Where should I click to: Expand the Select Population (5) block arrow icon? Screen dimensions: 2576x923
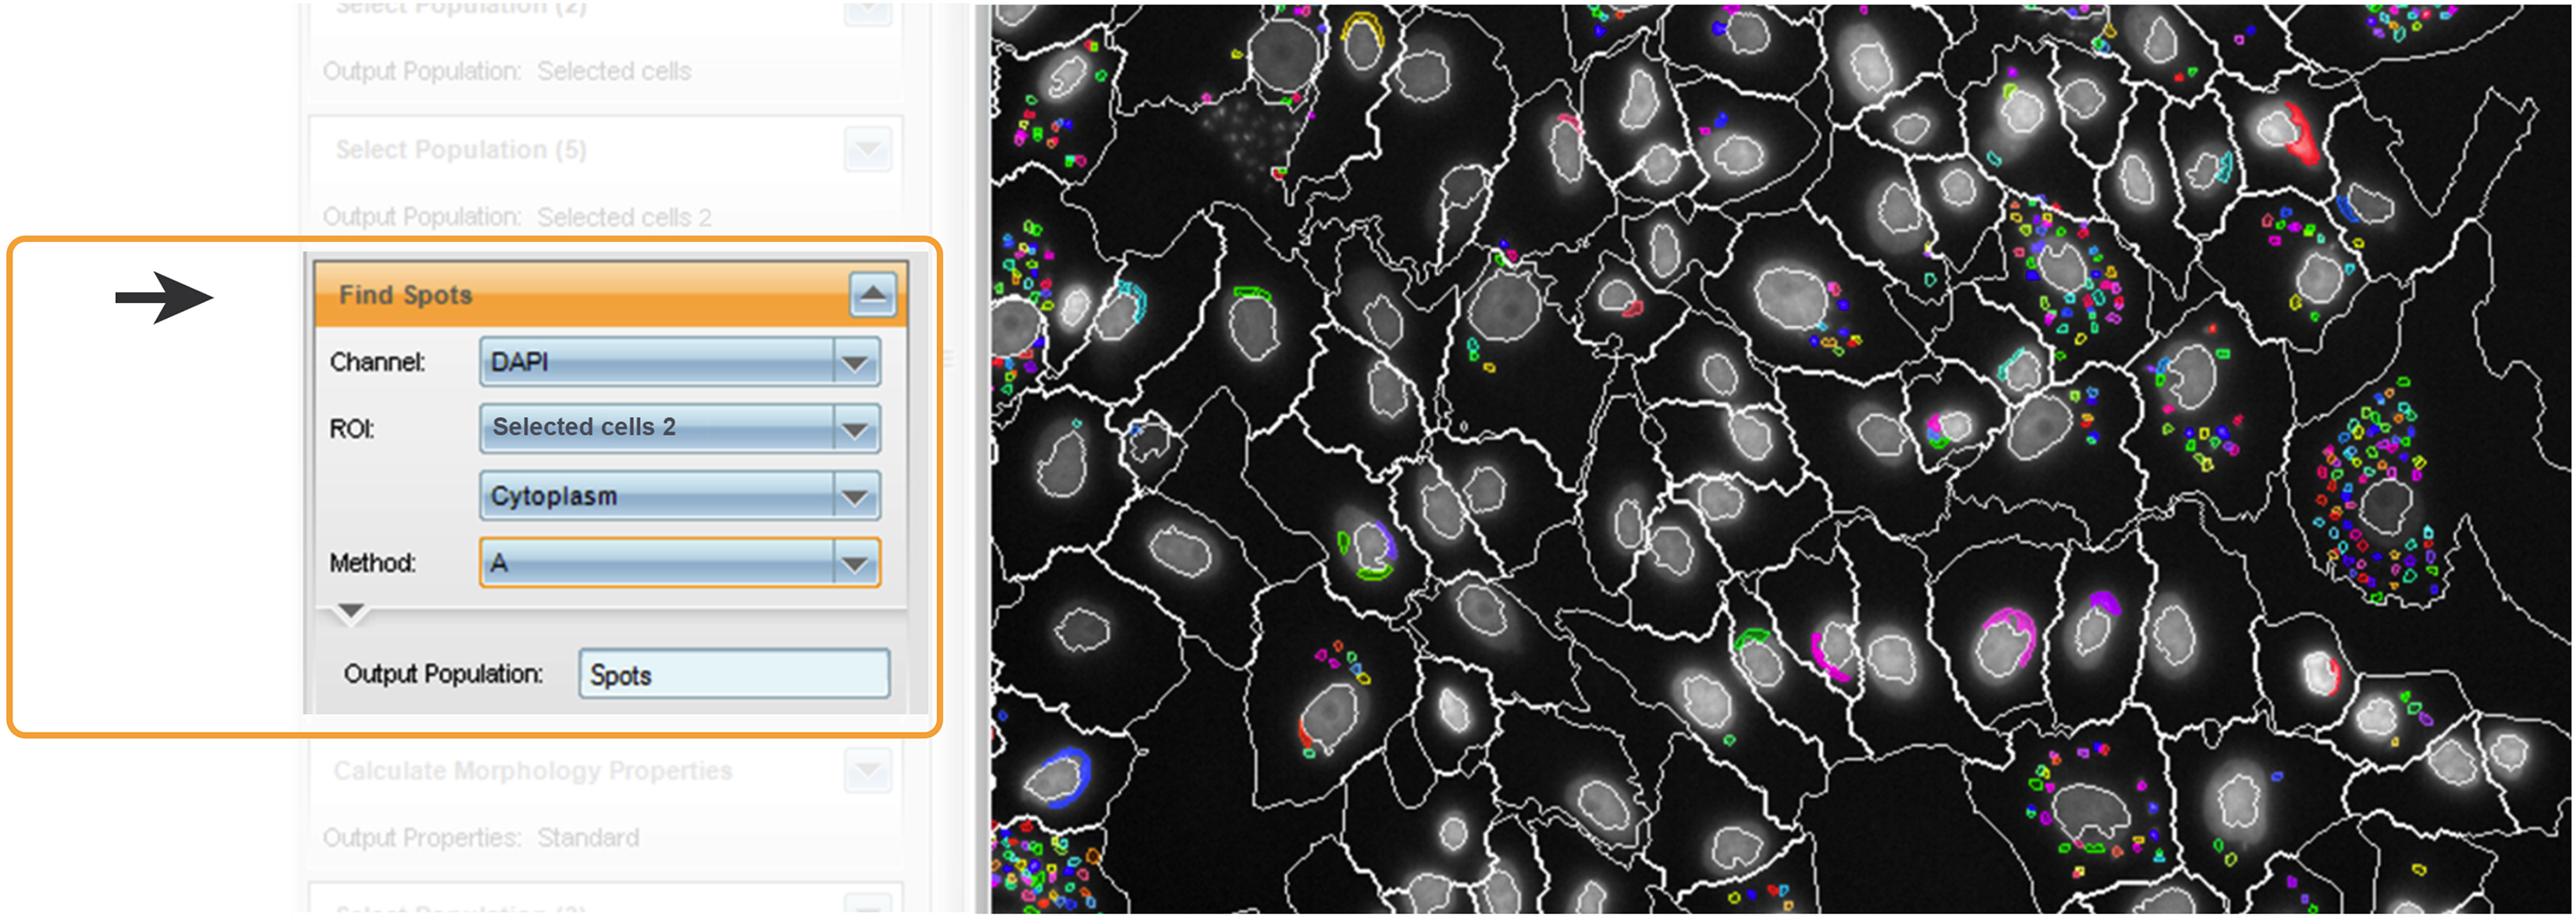pyautogui.click(x=869, y=151)
